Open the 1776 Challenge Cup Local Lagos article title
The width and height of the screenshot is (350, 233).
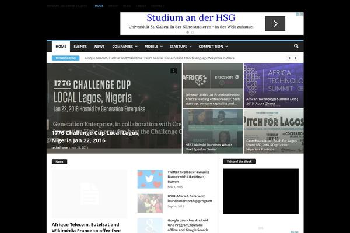pos(96,136)
